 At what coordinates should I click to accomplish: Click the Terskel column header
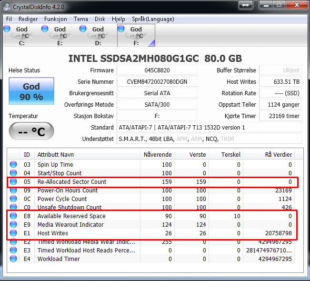226,154
